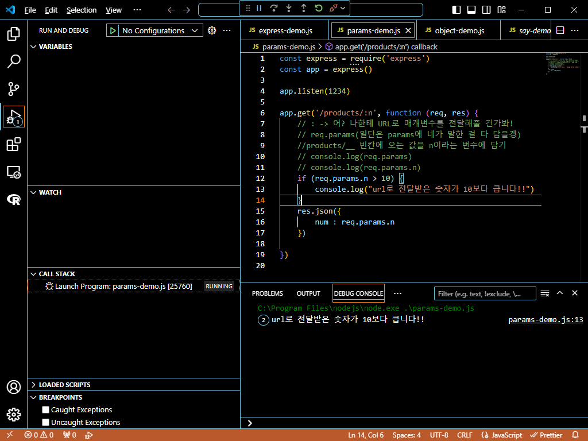Open Run and Debug more actions
588x441 pixels.
pyautogui.click(x=227, y=31)
